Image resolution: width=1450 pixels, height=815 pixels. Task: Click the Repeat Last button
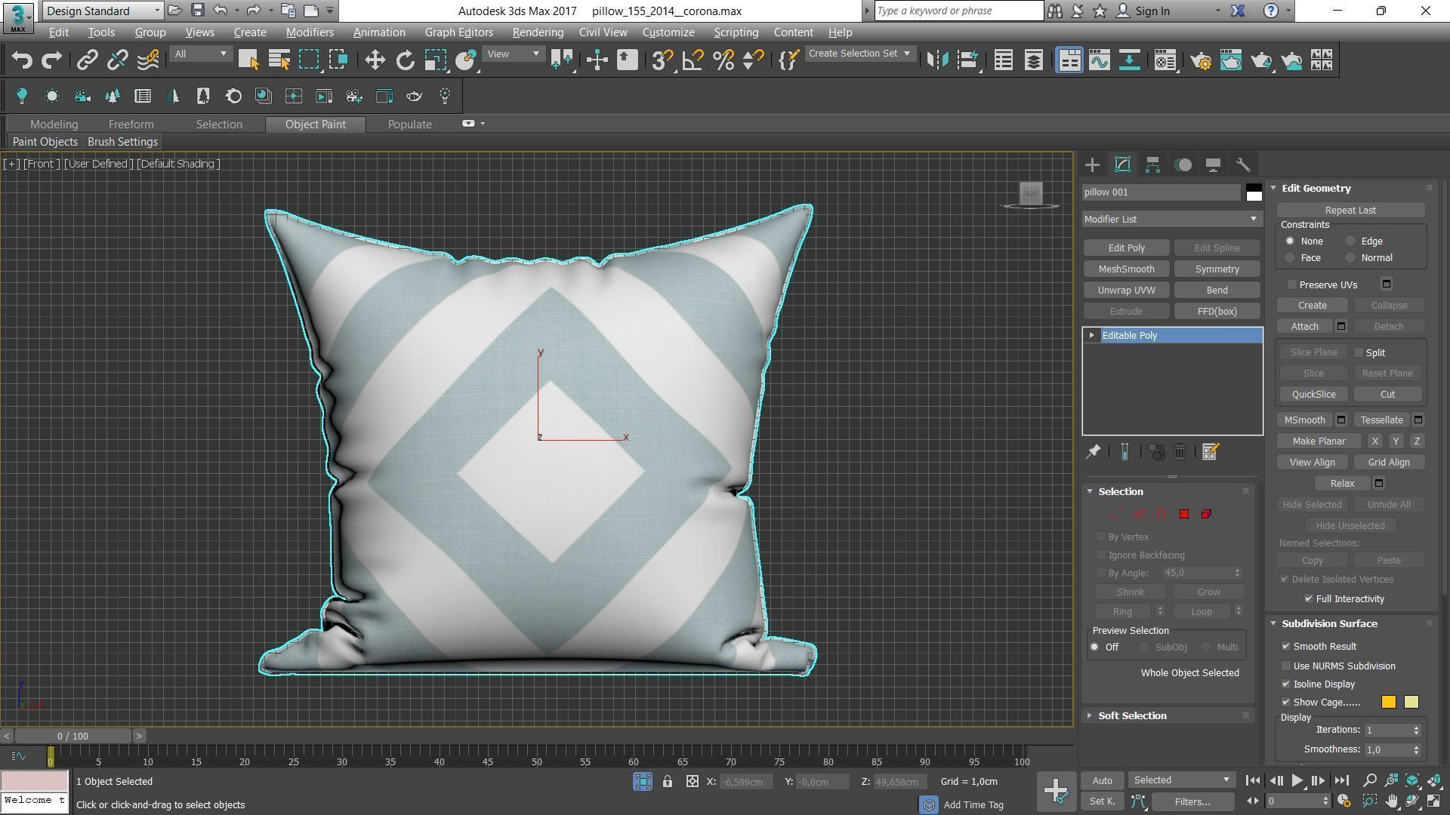click(1350, 211)
